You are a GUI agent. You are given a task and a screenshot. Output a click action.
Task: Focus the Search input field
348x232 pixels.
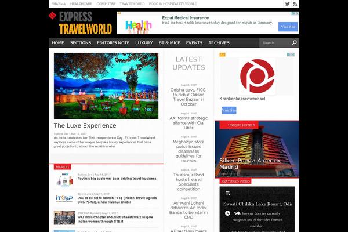click(276, 42)
